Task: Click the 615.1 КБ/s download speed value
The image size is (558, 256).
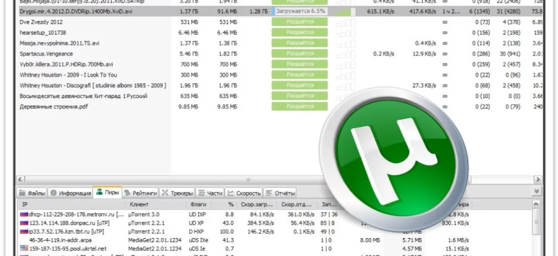Action: click(380, 12)
